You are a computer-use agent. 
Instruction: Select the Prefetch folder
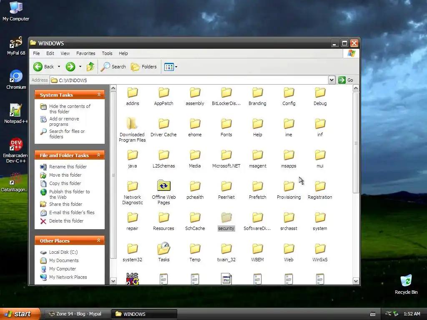[258, 190]
